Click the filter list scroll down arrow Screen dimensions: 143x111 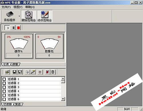tap(63, 99)
